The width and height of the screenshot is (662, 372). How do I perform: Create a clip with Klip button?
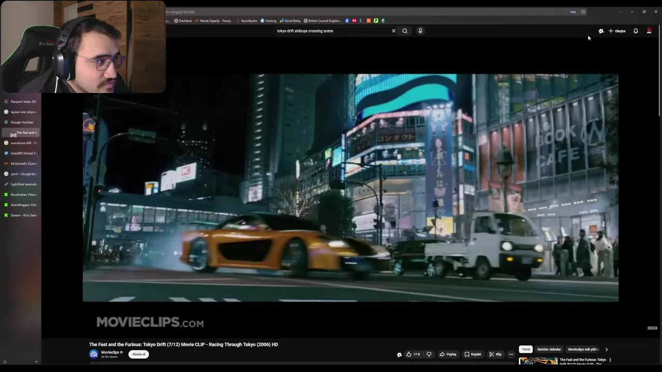click(495, 354)
